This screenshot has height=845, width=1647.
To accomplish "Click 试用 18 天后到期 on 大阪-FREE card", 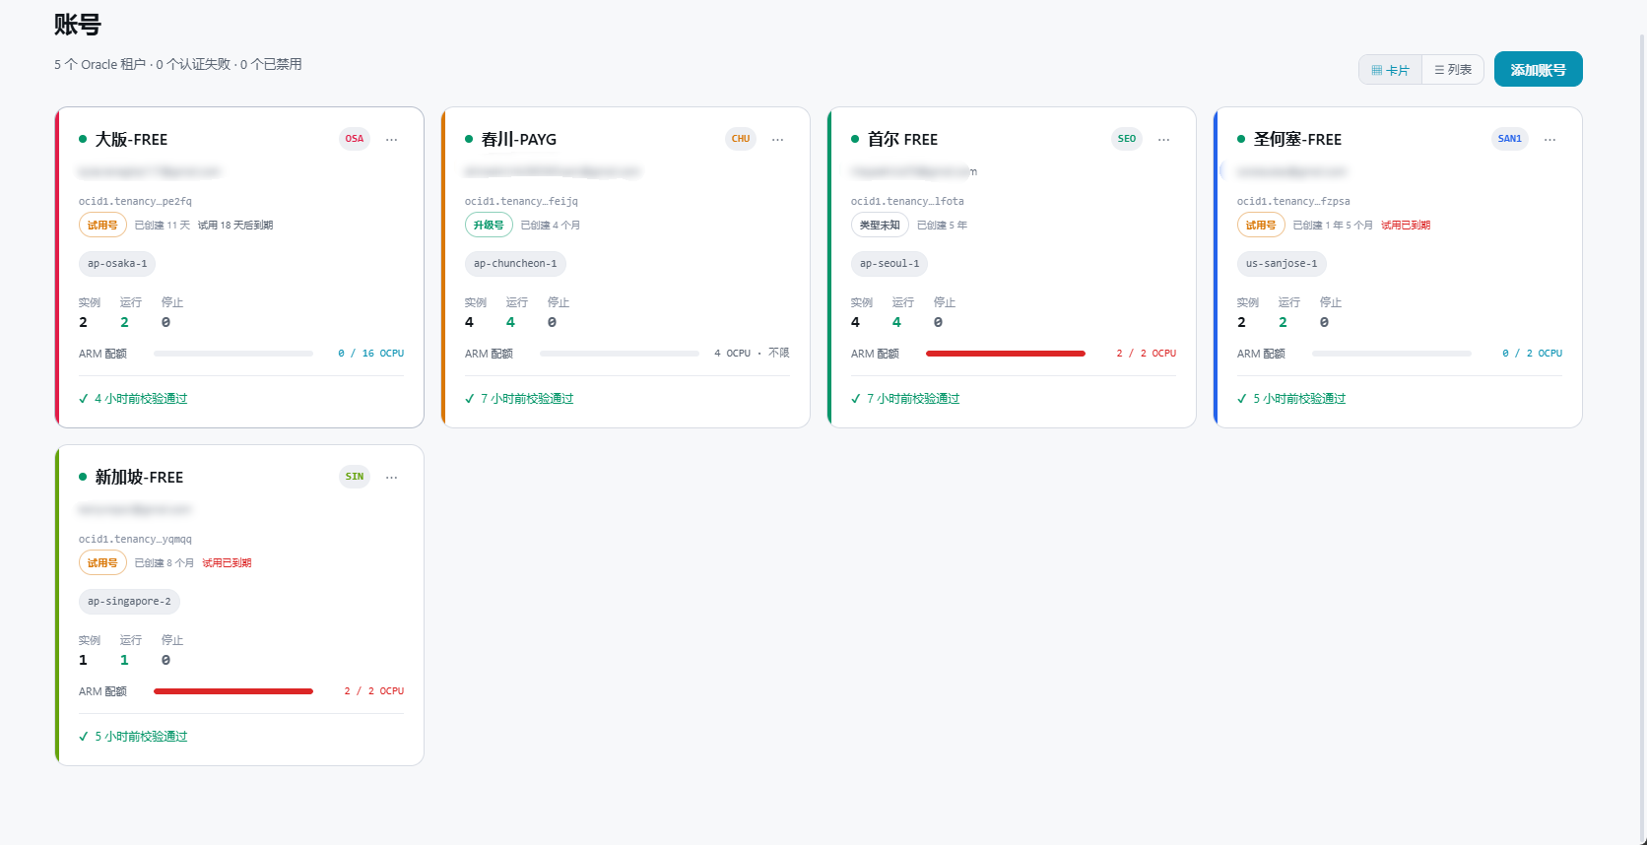I will click(235, 226).
